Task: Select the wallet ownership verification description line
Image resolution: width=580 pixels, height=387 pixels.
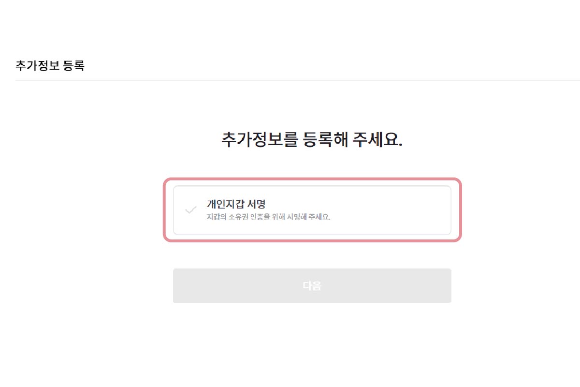Action: [x=268, y=217]
